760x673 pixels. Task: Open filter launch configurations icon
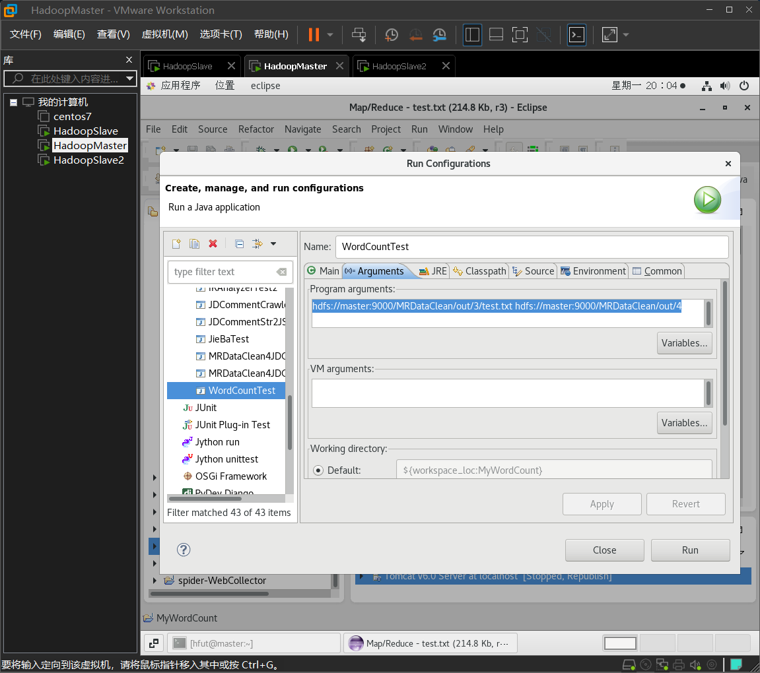tap(258, 243)
